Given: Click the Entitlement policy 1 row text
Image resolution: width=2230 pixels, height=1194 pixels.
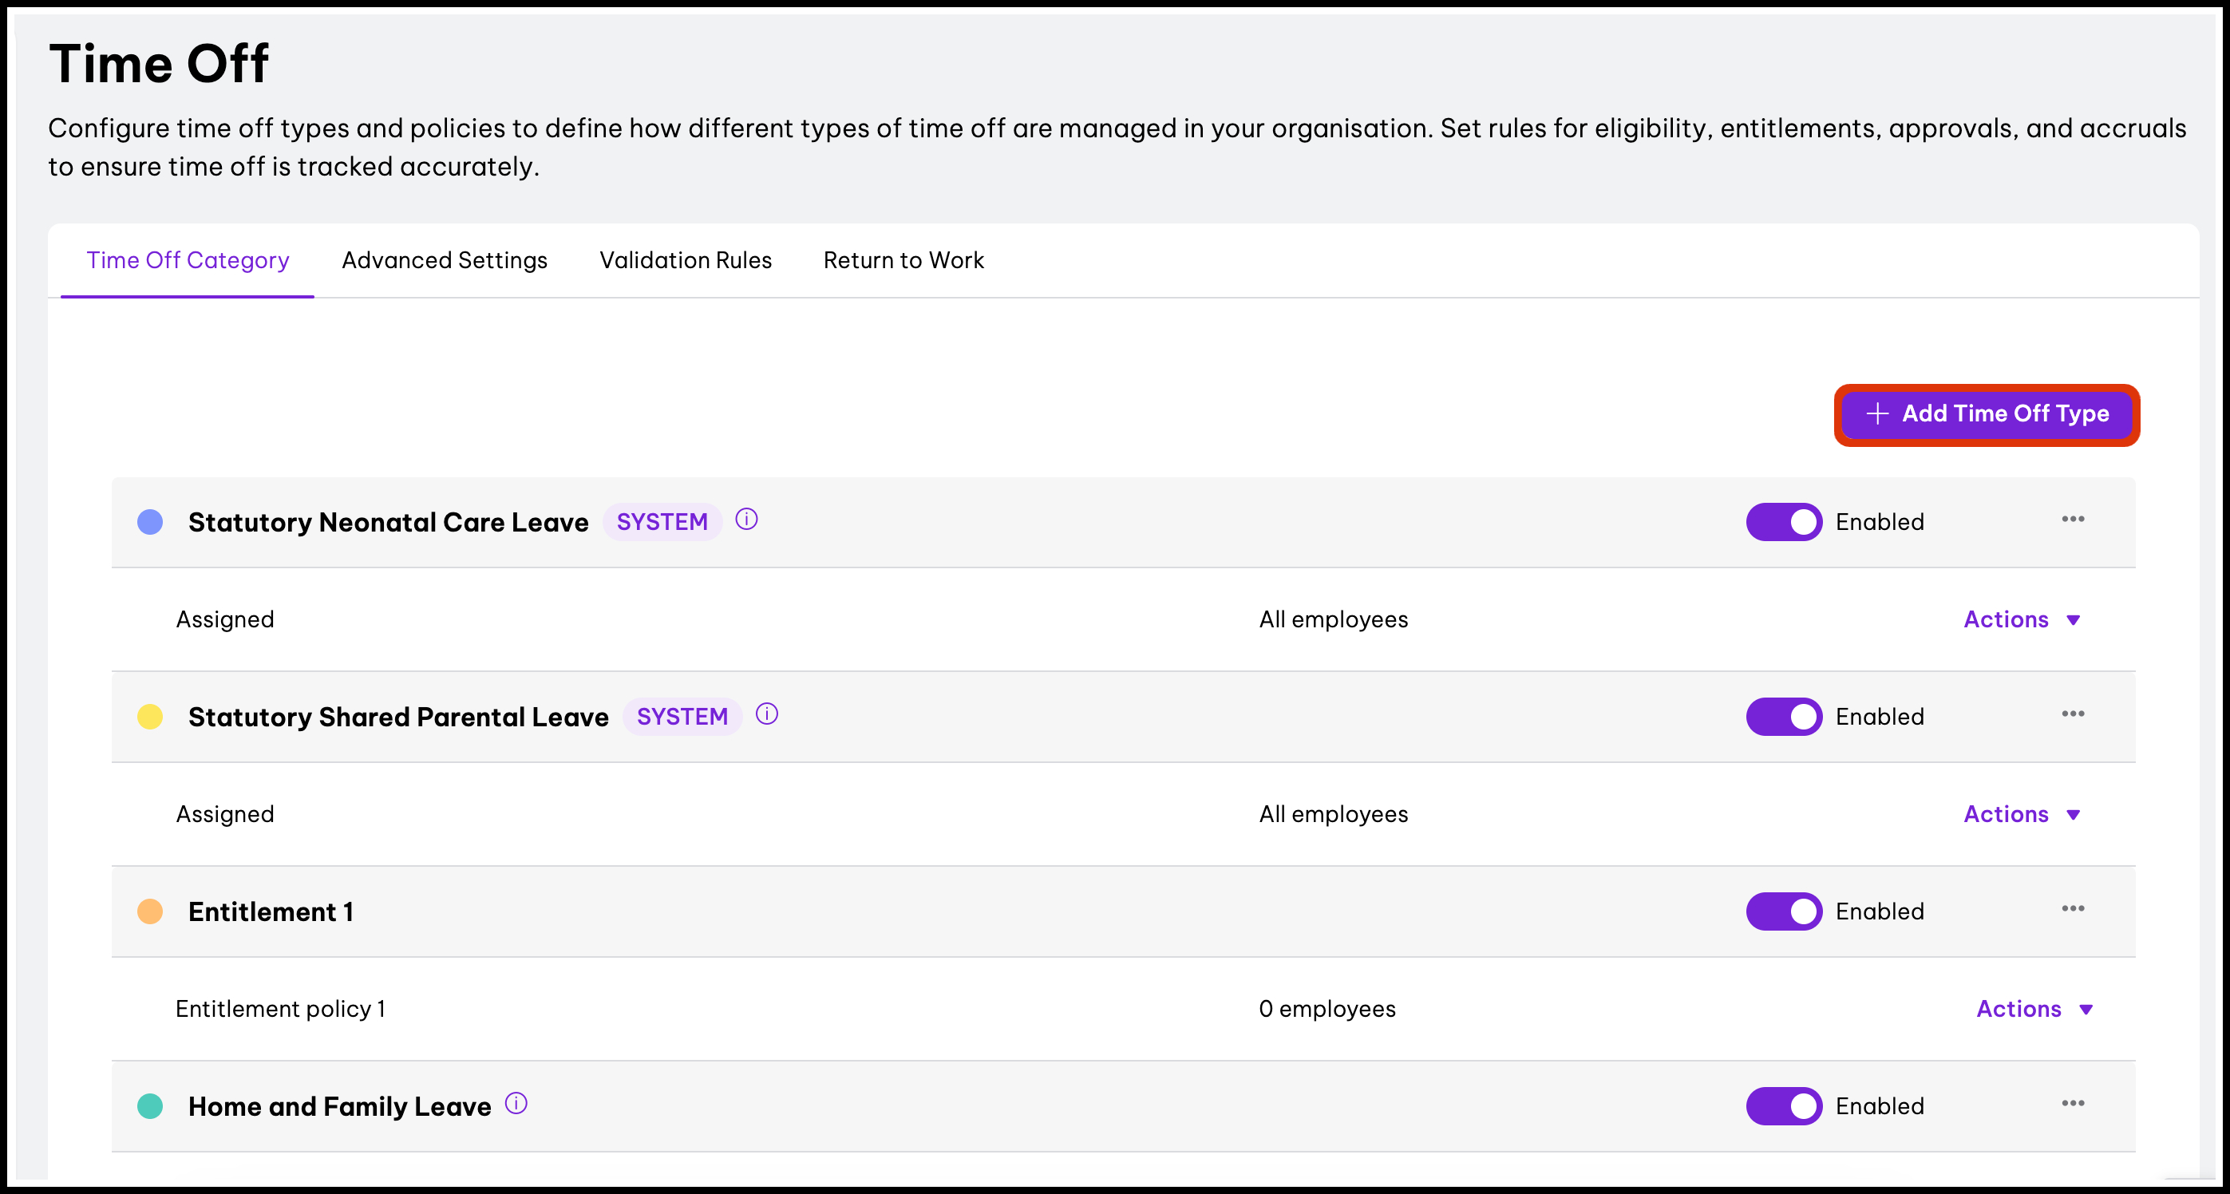Looking at the screenshot, I should [280, 1010].
